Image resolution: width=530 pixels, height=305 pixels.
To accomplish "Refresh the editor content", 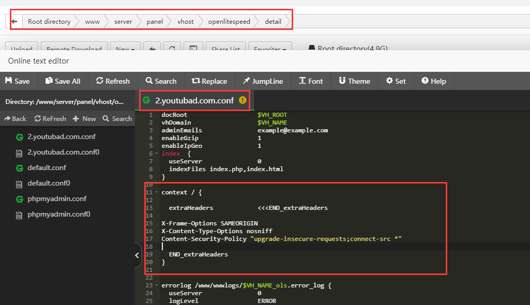I will click(113, 81).
